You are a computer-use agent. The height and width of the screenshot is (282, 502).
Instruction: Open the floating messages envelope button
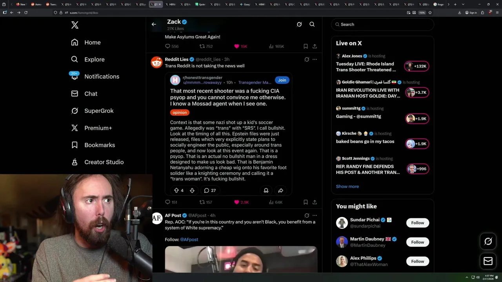click(x=488, y=261)
